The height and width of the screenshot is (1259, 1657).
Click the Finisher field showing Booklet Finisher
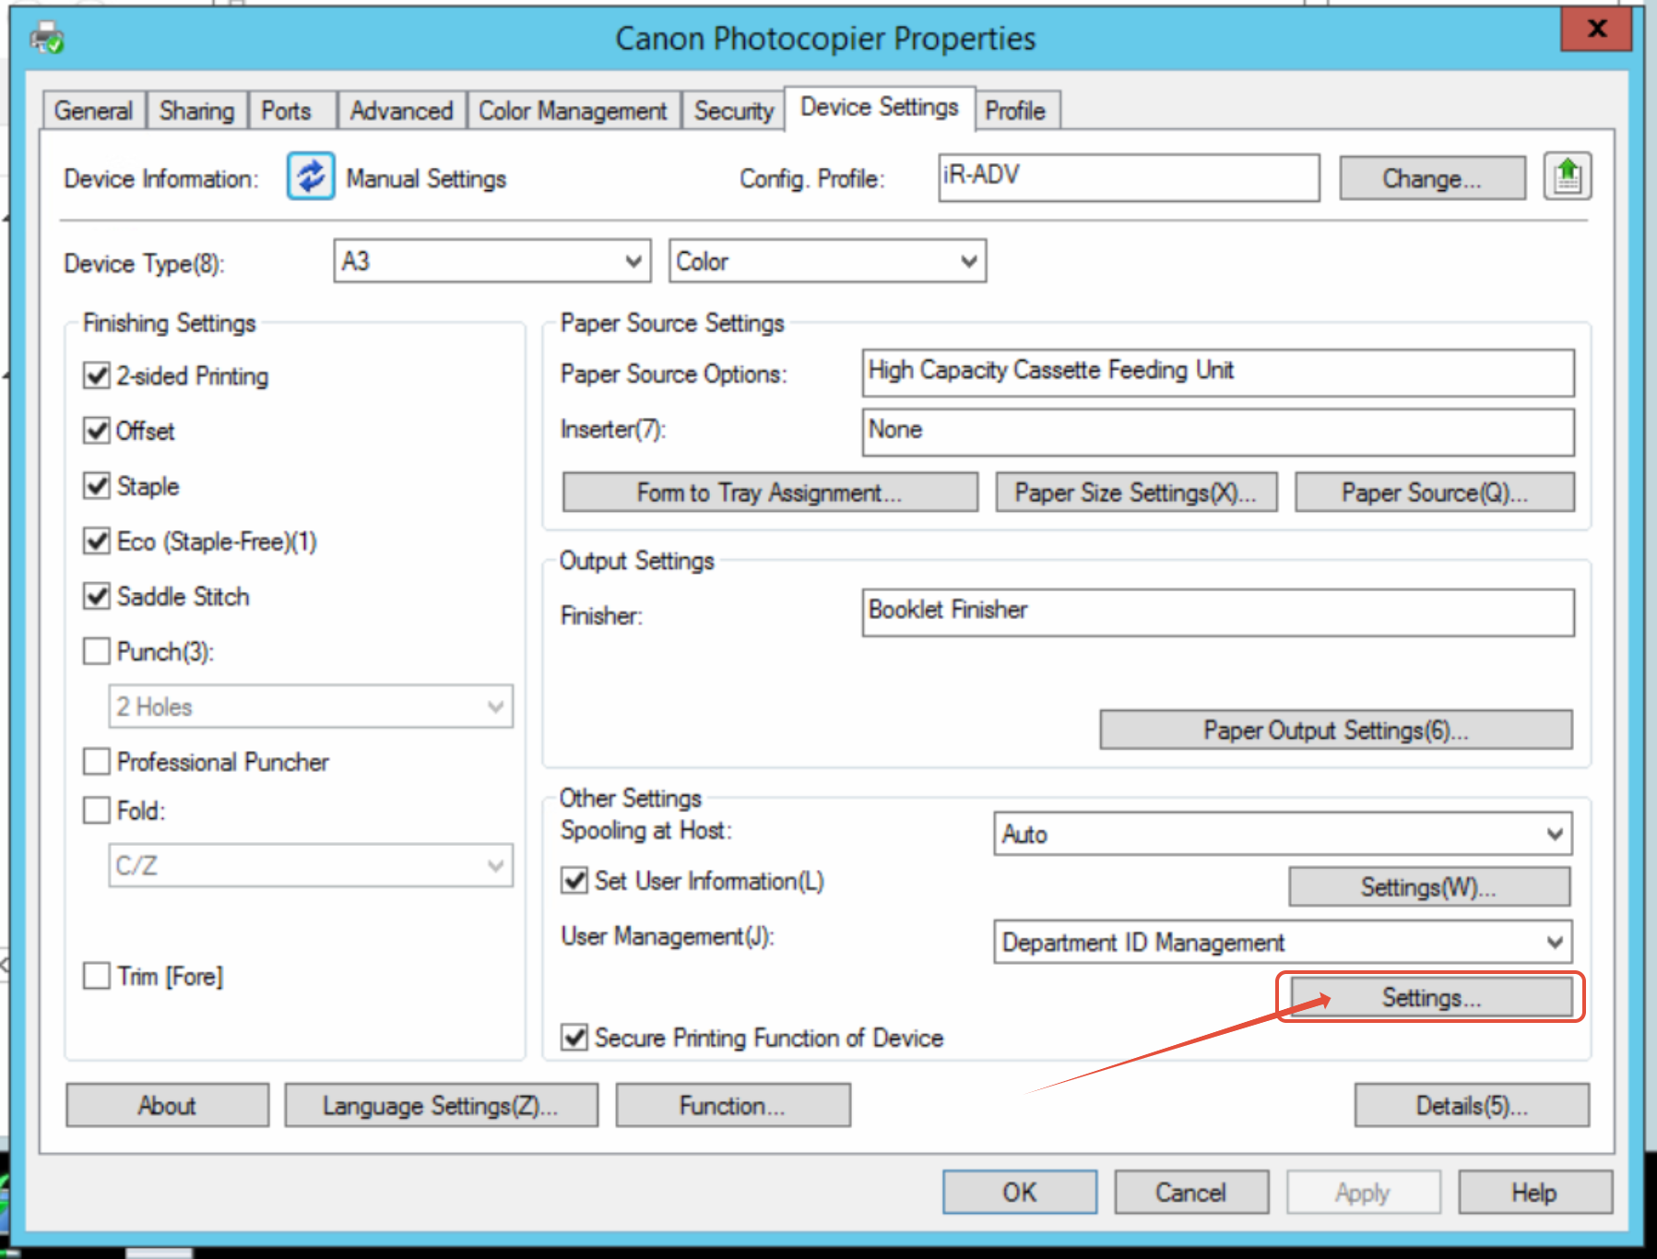[1218, 612]
